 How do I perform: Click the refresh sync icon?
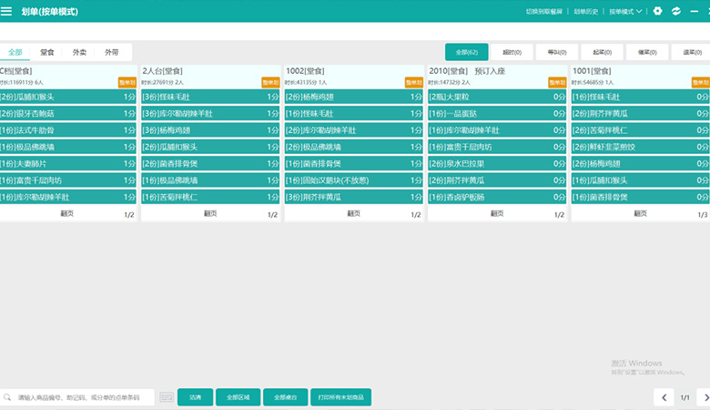tap(676, 11)
